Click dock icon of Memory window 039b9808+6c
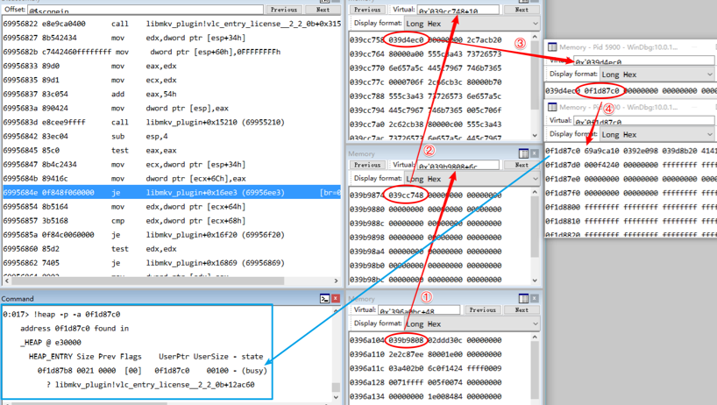 (x=523, y=153)
